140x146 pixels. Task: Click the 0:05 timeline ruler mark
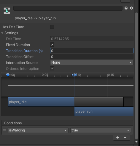click(x=45, y=75)
